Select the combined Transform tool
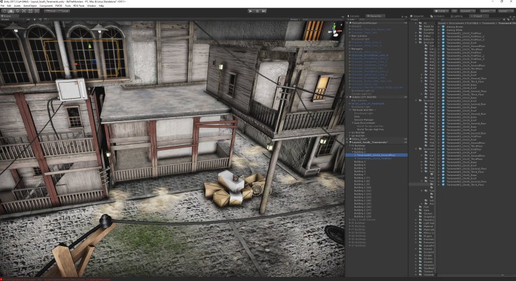This screenshot has height=281, width=516. click(x=37, y=11)
